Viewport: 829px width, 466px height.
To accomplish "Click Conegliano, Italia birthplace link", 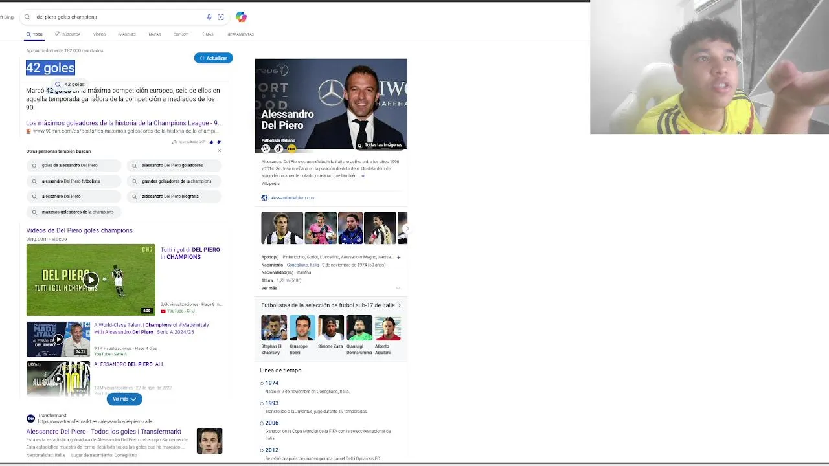I will (302, 265).
